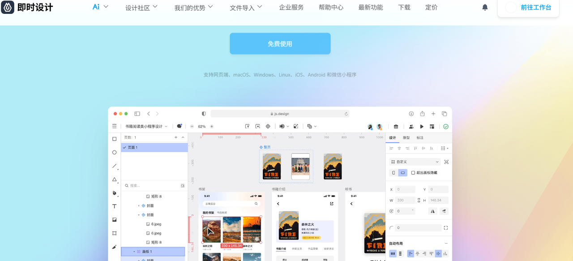
Task: Select the landscape orientation toggle
Action: coord(403,173)
